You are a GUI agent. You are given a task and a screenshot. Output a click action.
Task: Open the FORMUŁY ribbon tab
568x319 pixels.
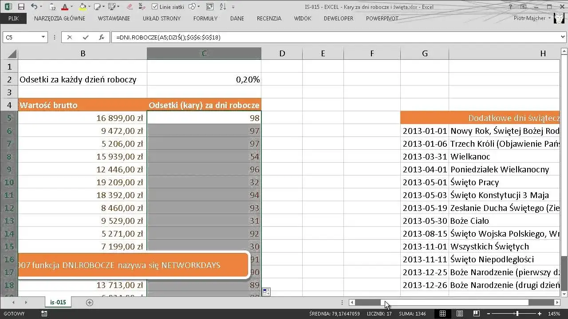(x=205, y=19)
